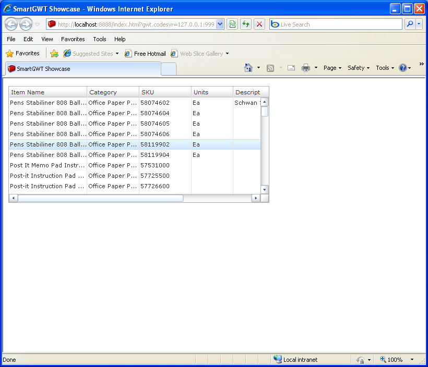Select the row with SKU 58074604
This screenshot has width=428, height=367.
click(x=135, y=113)
